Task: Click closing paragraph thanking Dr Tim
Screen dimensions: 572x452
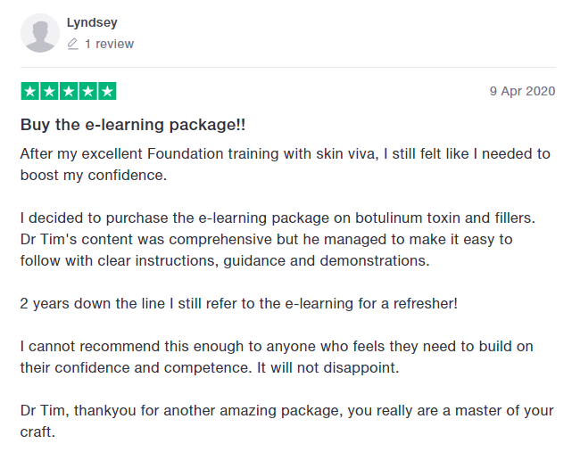Action: (287, 421)
